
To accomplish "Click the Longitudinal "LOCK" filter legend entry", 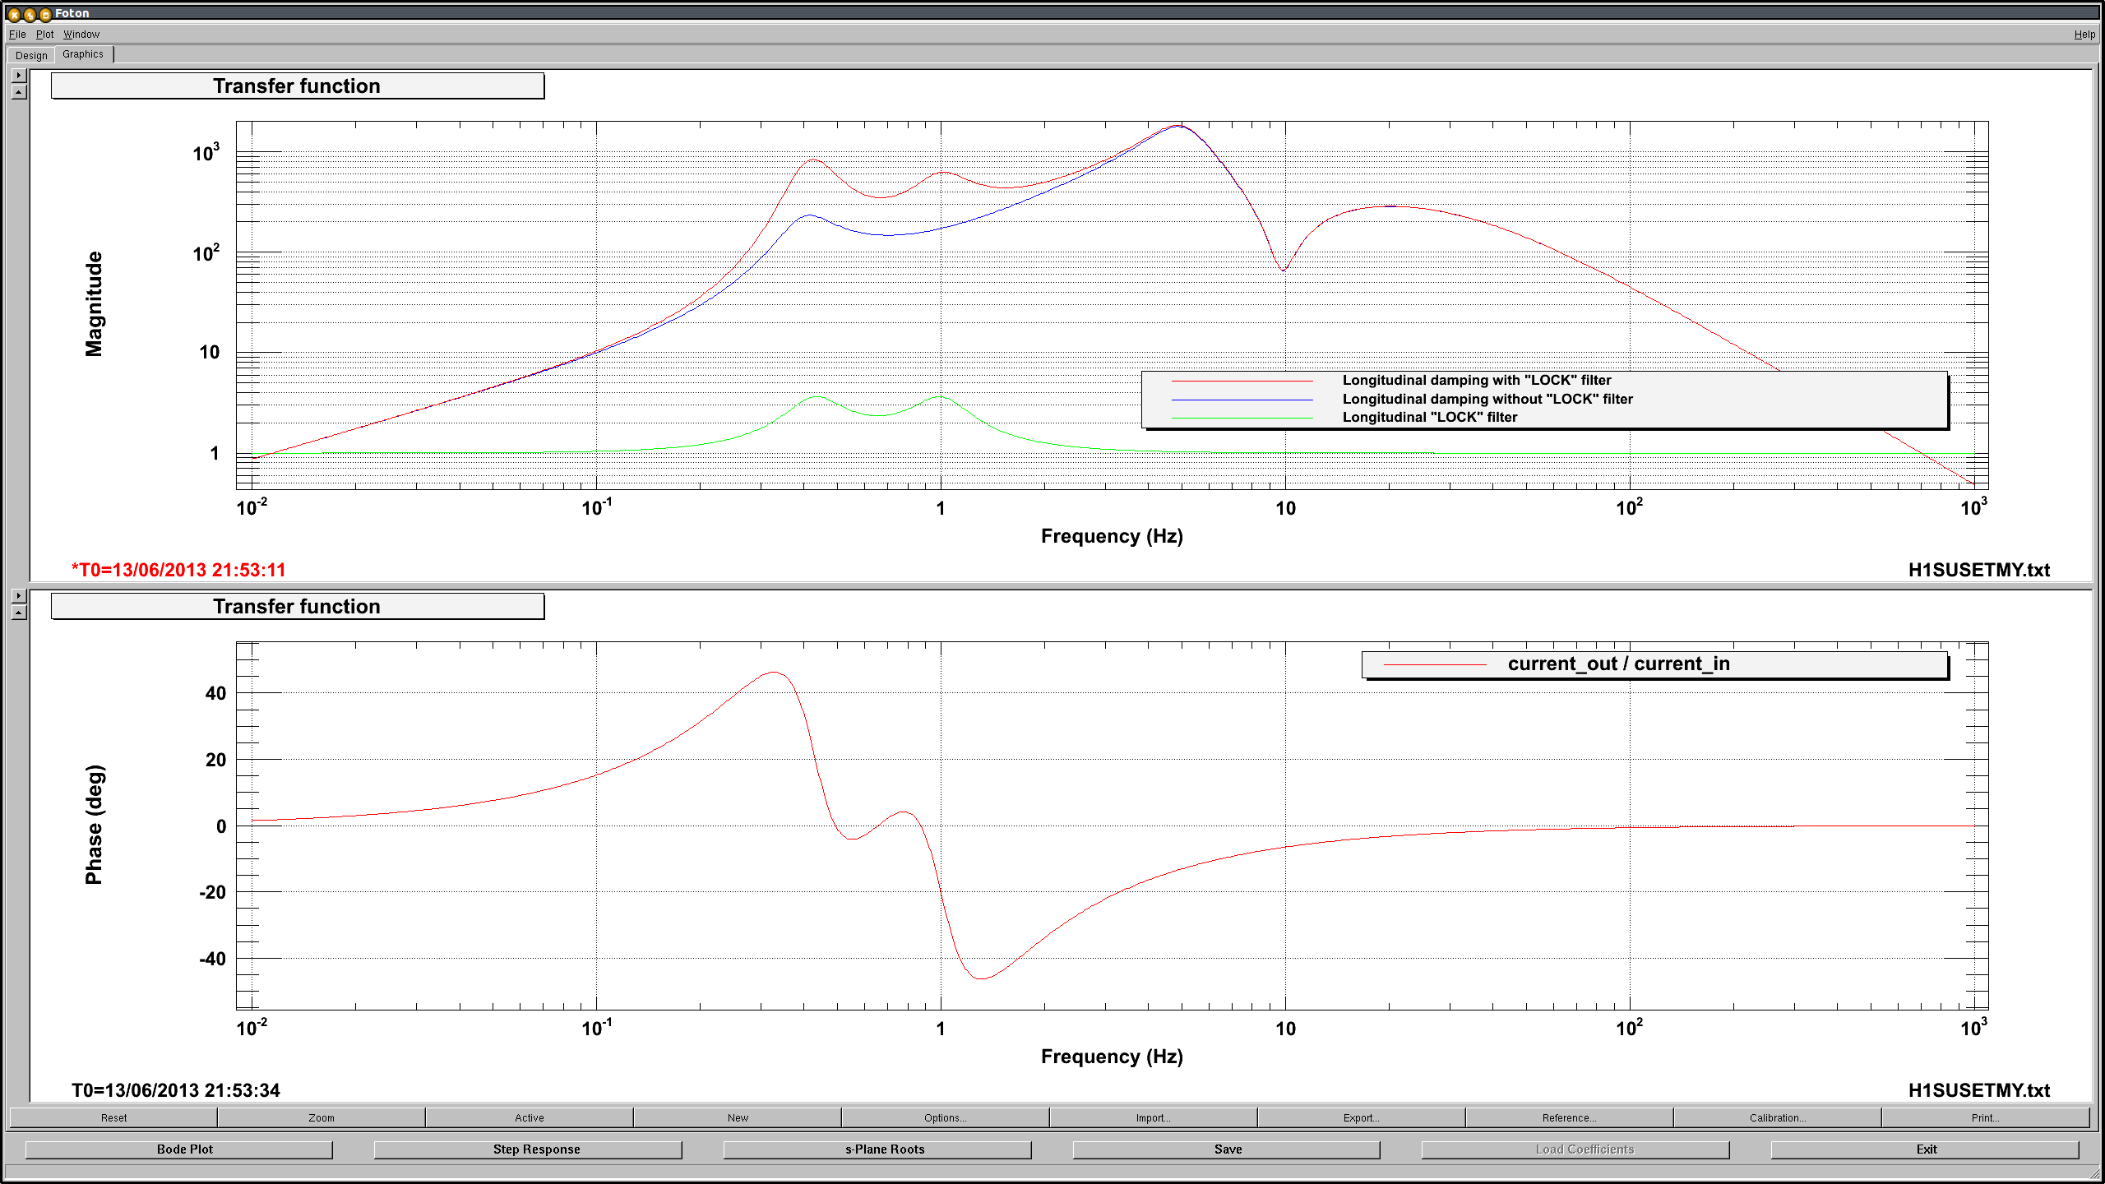I will pyautogui.click(x=1429, y=417).
